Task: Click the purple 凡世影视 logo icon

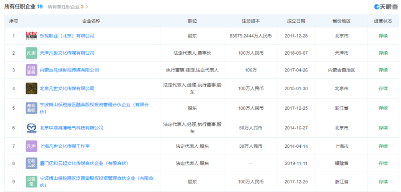Action: (x=31, y=70)
